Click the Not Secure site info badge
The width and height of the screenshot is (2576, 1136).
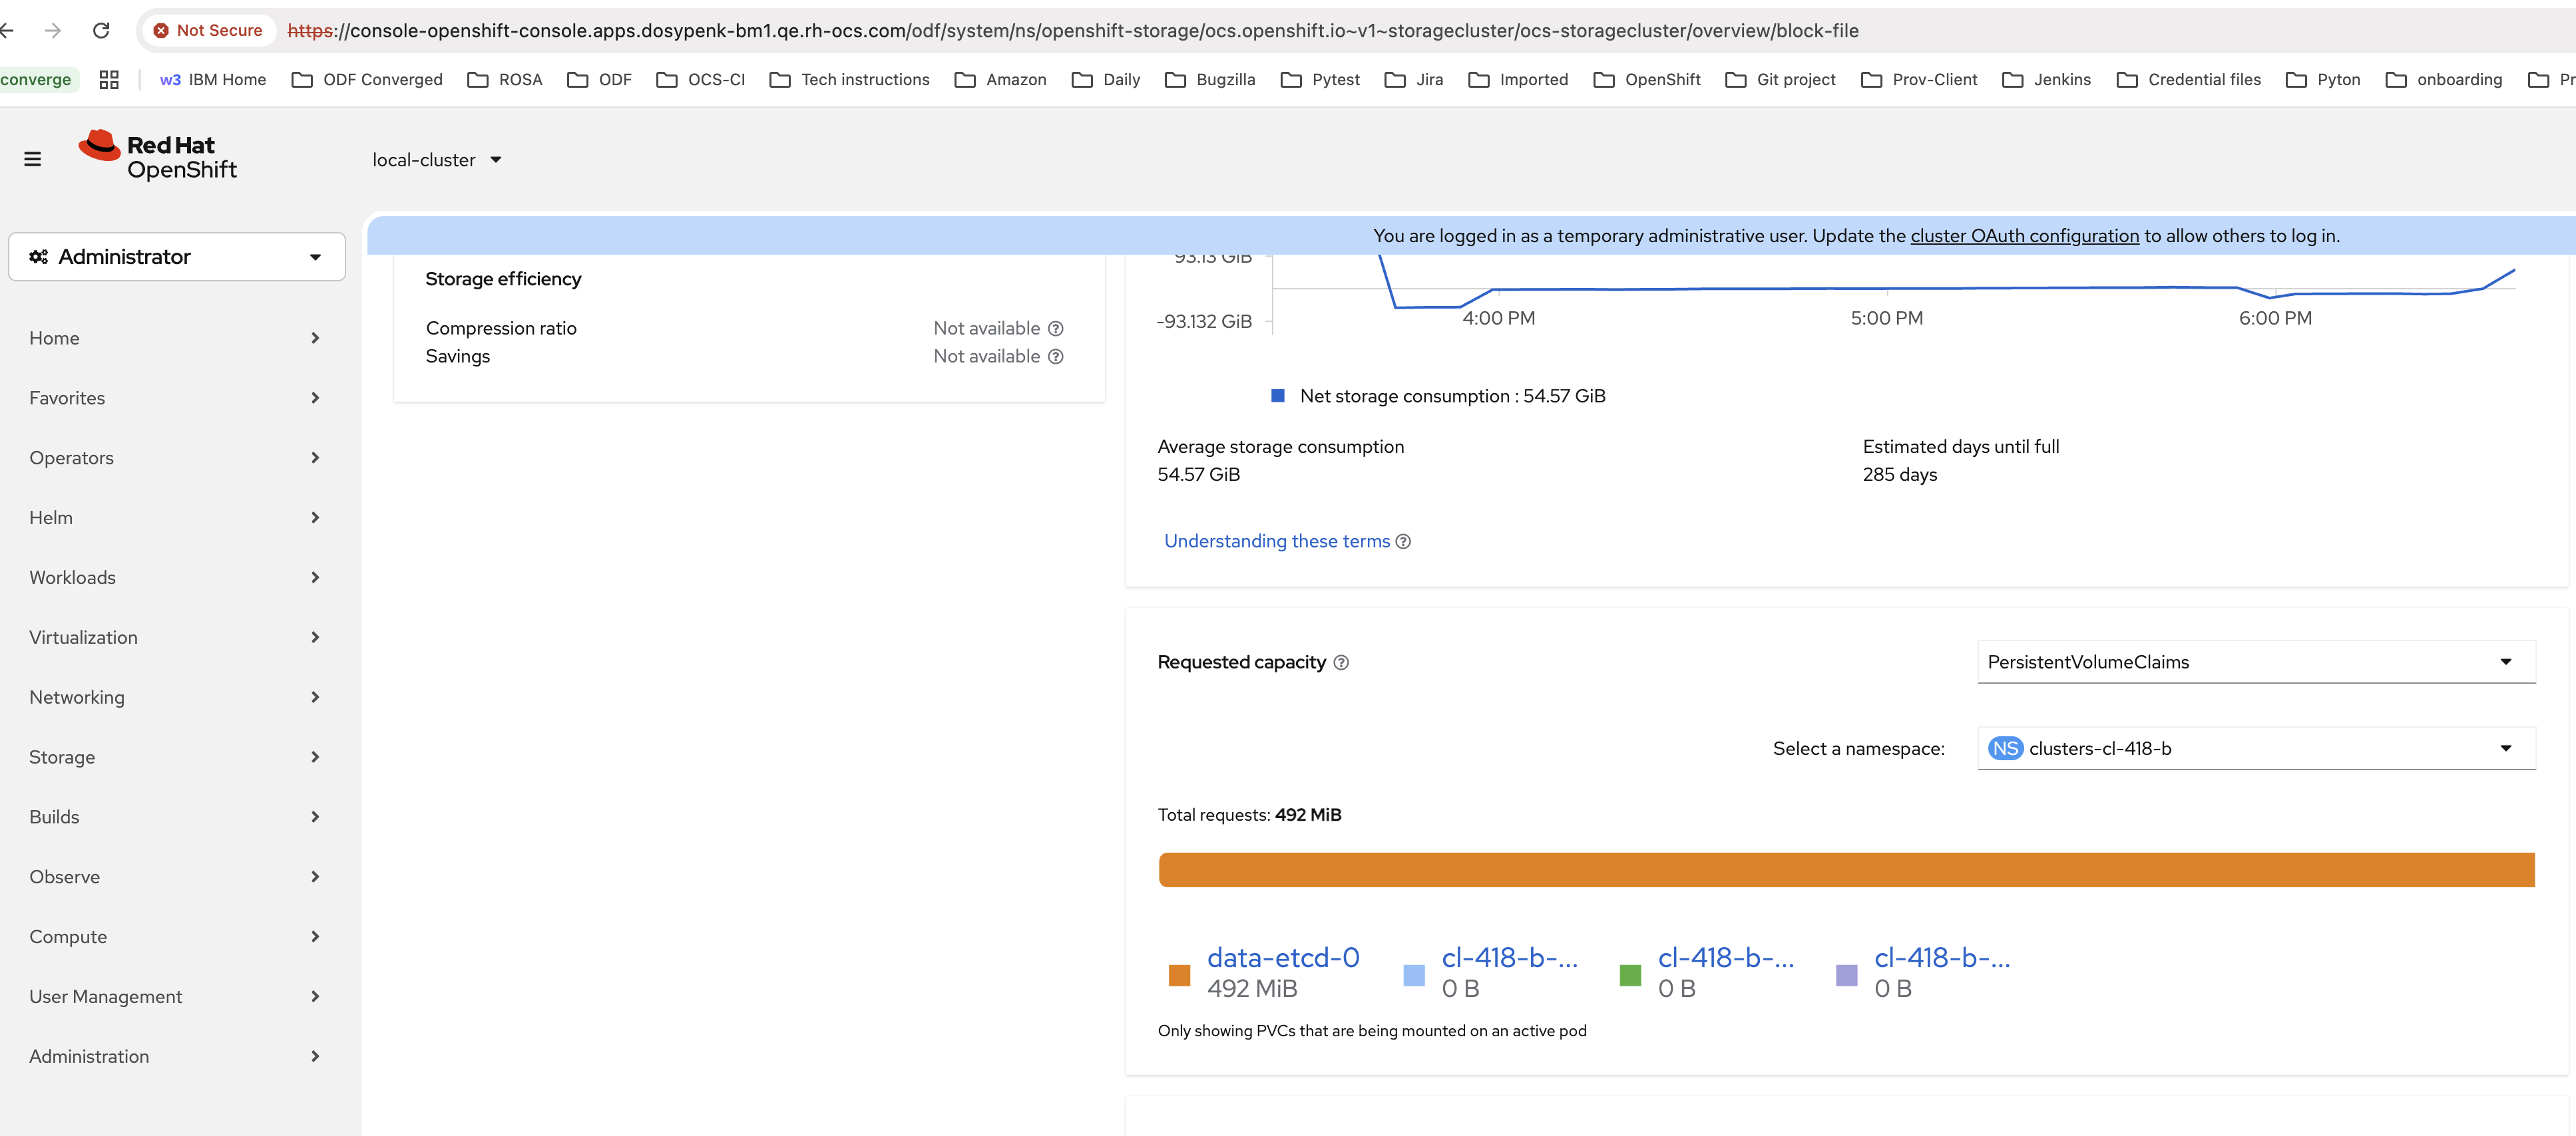pyautogui.click(x=208, y=31)
